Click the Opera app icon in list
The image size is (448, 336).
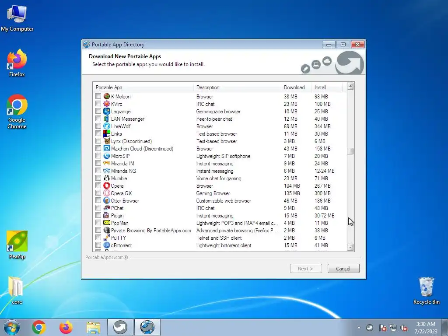click(x=107, y=185)
